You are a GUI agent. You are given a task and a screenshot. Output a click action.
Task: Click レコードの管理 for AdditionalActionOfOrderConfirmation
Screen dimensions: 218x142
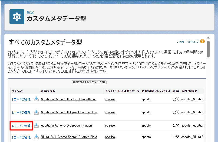pyautogui.click(x=21, y=126)
